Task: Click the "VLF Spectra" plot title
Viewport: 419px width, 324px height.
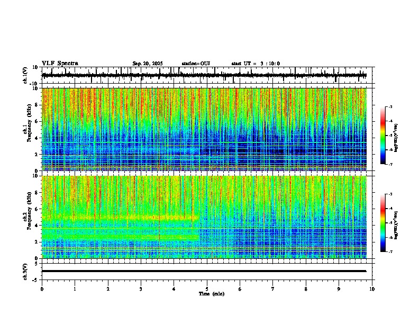Action: point(60,64)
